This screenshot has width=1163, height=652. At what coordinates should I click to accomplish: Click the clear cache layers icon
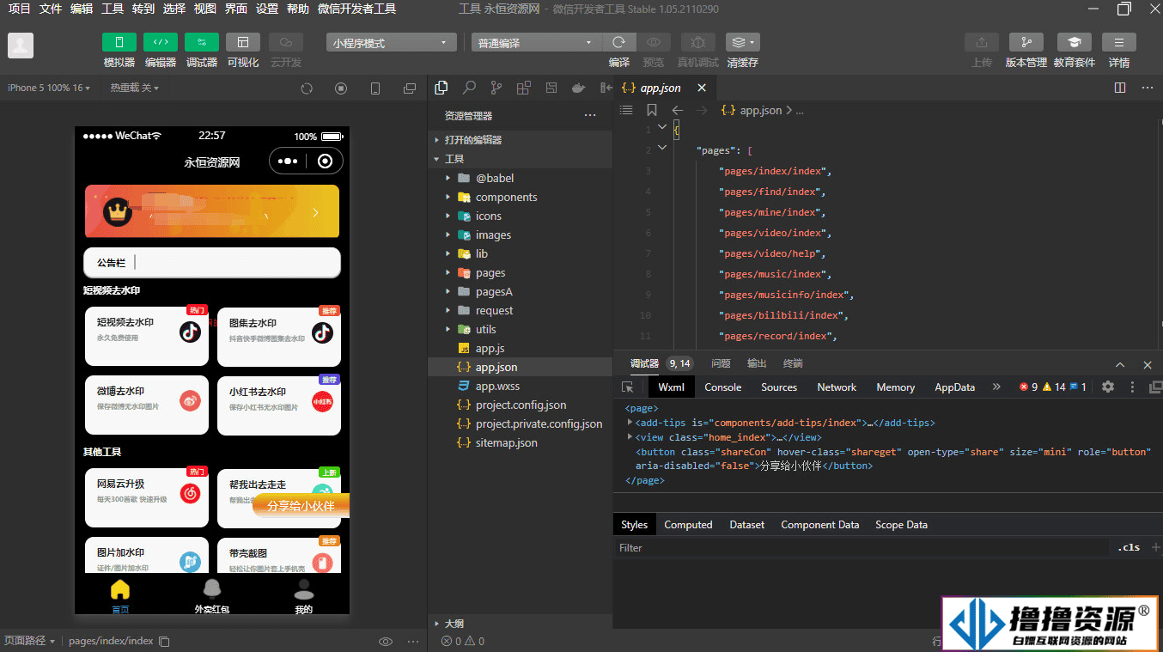[x=742, y=42]
